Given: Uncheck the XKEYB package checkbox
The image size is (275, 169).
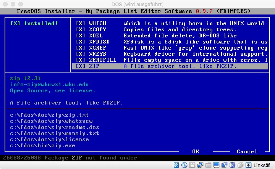Looking at the screenshot, I should click(81, 54).
